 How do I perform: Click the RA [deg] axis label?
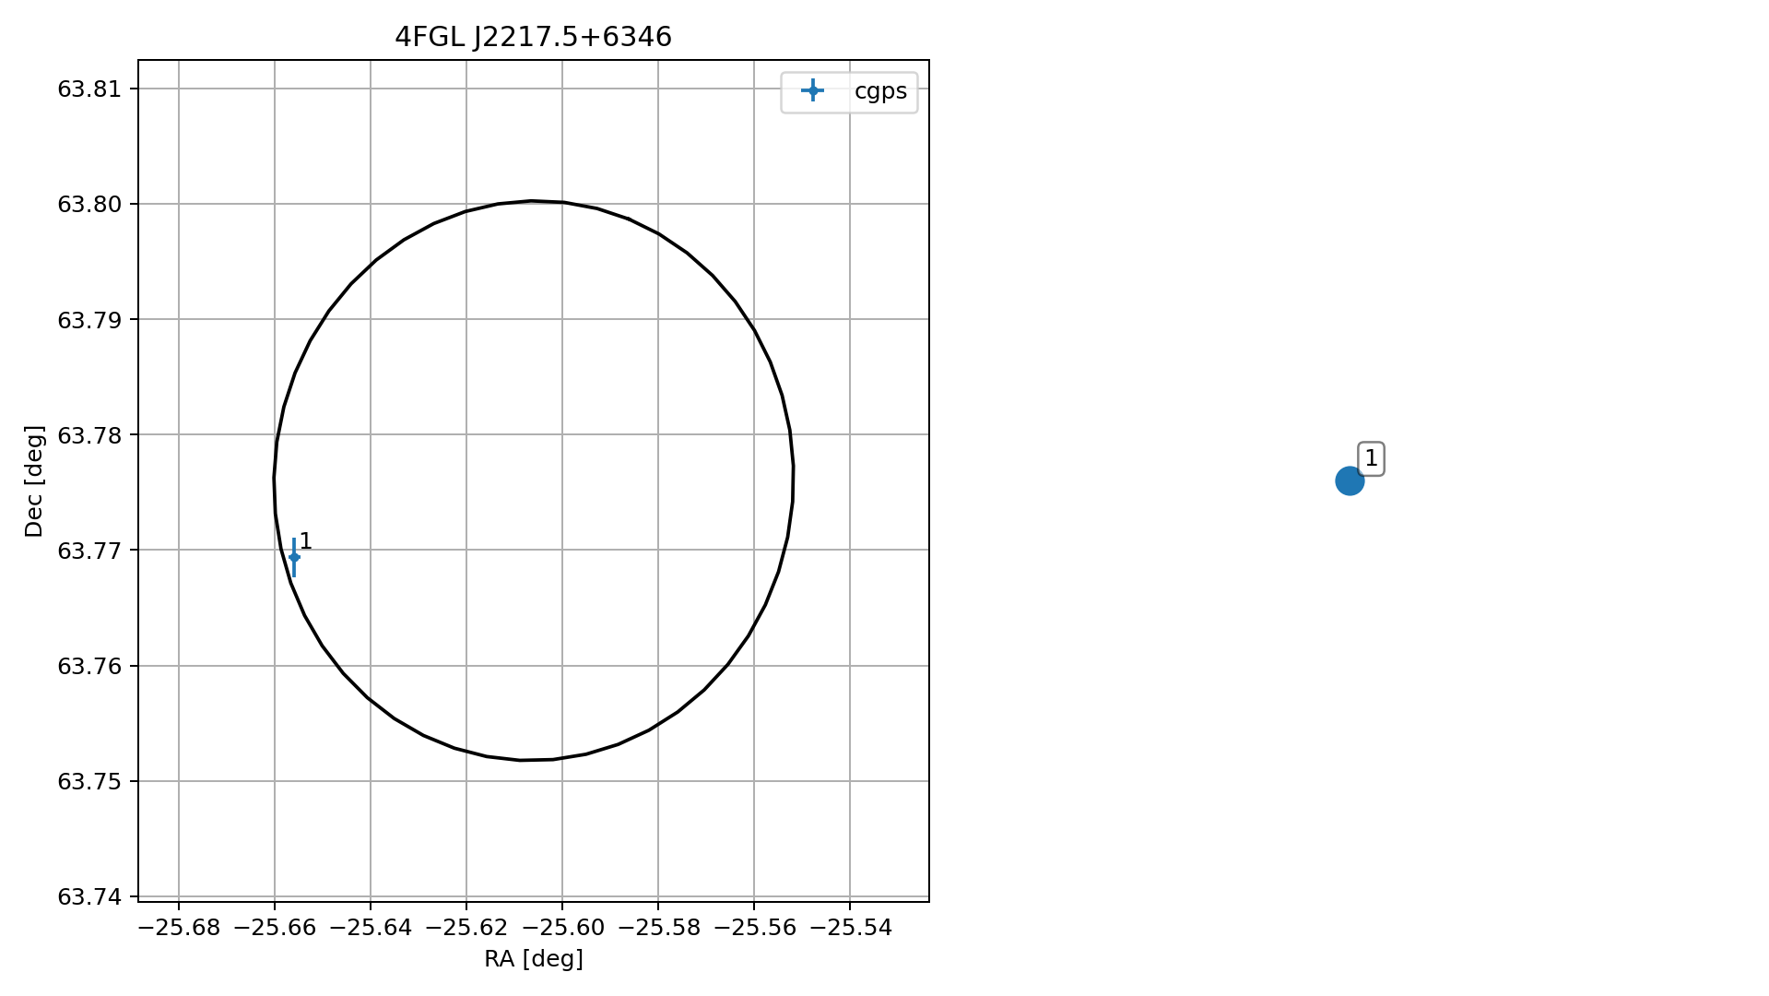pos(534,959)
